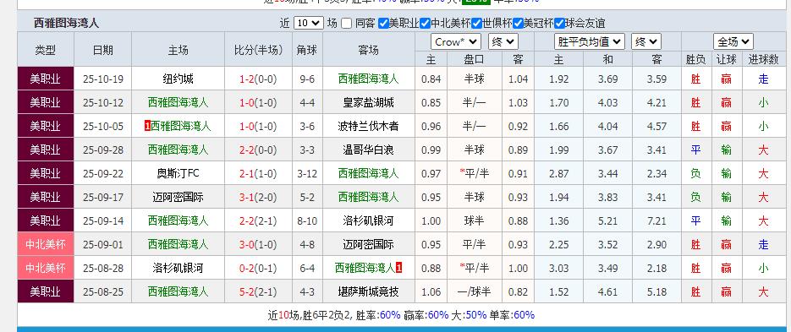This screenshot has height=332, width=791.
Task: Click the 3-0(1-0) score on 25-09-01
Action: [258, 244]
